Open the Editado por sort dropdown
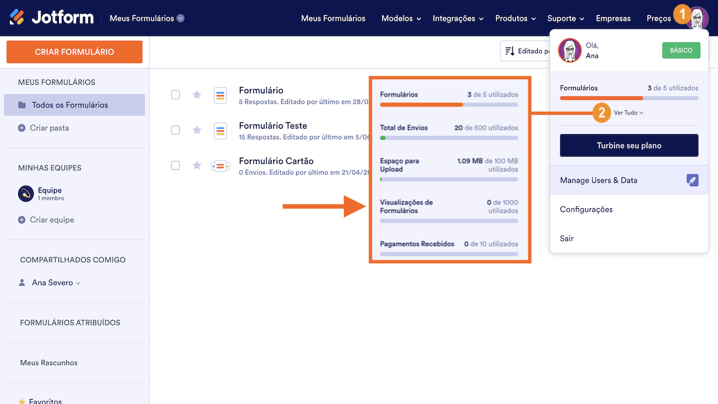Viewport: 718px width, 404px height. [x=524, y=51]
